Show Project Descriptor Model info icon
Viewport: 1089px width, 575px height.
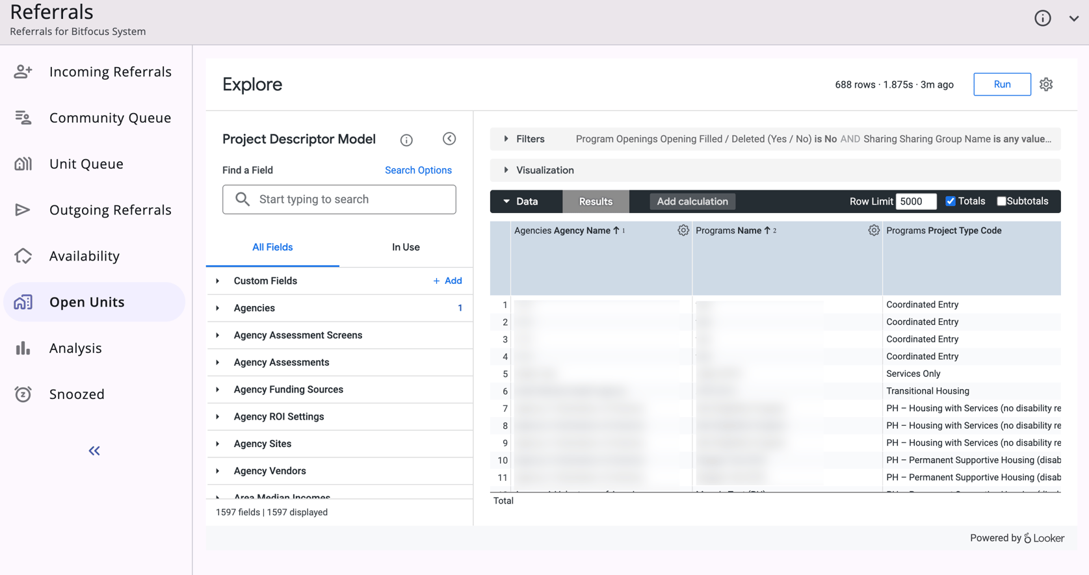tap(406, 140)
